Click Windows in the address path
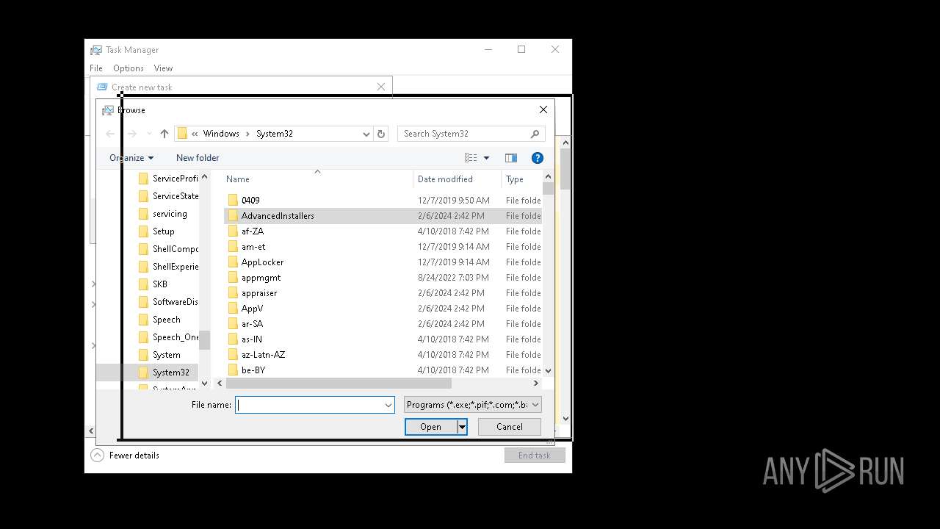Image resolution: width=940 pixels, height=529 pixels. point(221,134)
